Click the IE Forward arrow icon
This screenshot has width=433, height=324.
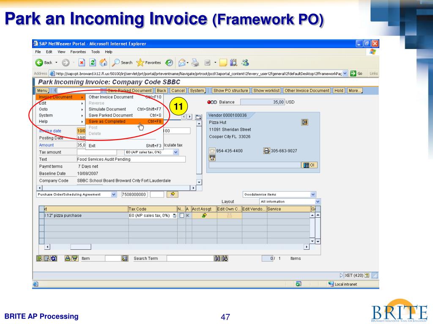66,63
